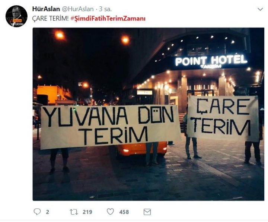This screenshot has height=222, width=268.
Task: Select the ÇARE TERİM! tweet text
Action: (50, 19)
